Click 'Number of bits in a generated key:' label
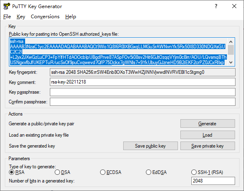The image size is (244, 191). point(42,181)
